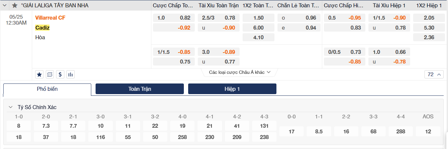Choose correct score 1-1 odds 8.5
Image resolution: width=448 pixels, height=149 pixels.
319,131
